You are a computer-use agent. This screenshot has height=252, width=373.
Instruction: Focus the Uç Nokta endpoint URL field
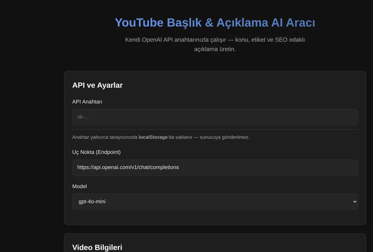click(215, 167)
